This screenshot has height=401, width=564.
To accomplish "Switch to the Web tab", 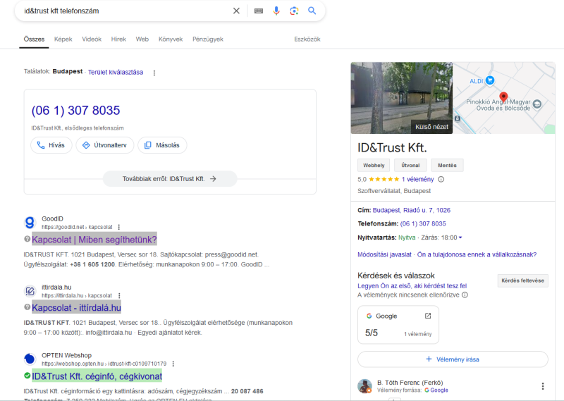I will pos(142,39).
